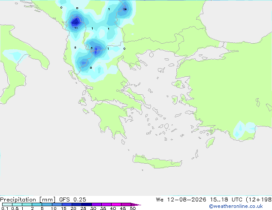Click the legend tick label '30'
Image resolution: width=272 pixels, height=210 pixels.
click(x=93, y=208)
